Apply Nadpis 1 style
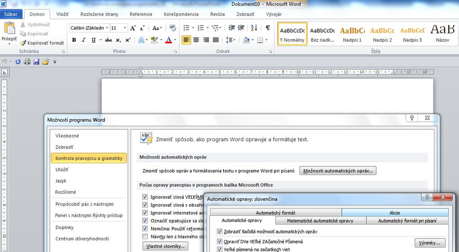The width and height of the screenshot is (459, 252). tap(352, 34)
